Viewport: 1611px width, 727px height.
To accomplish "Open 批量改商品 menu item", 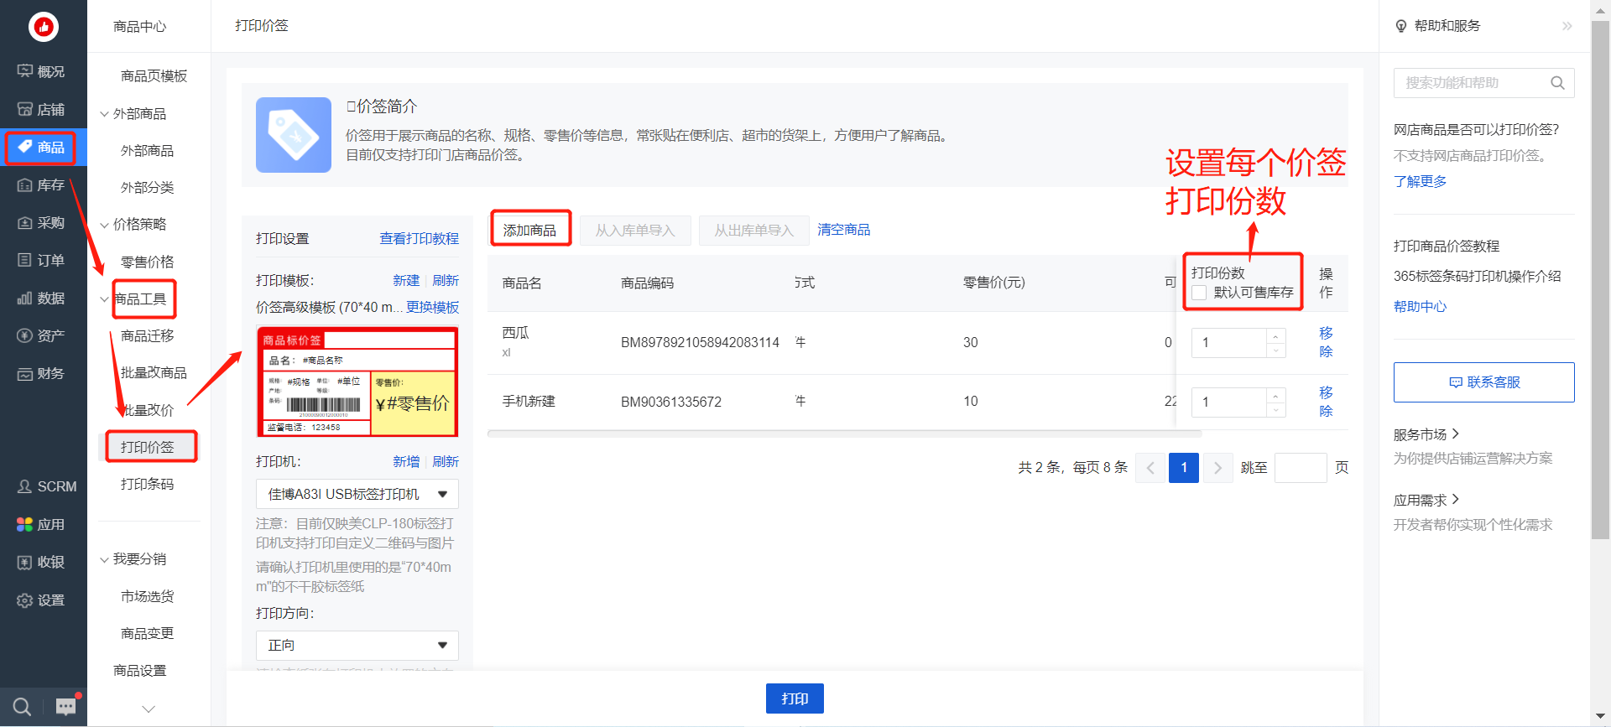I will tap(154, 373).
